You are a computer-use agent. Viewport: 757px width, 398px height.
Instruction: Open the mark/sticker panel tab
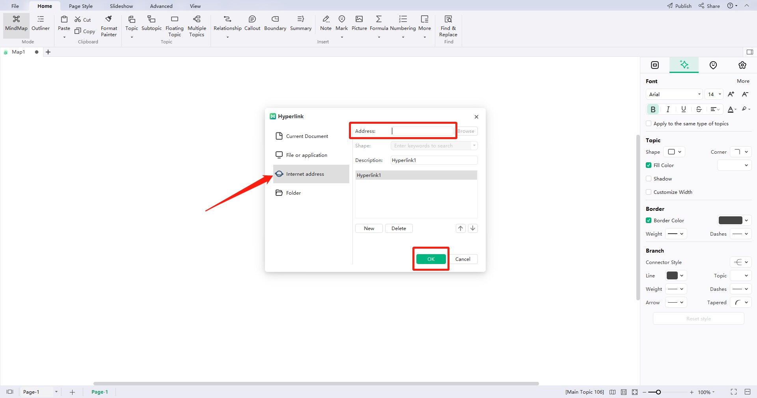(x=713, y=65)
